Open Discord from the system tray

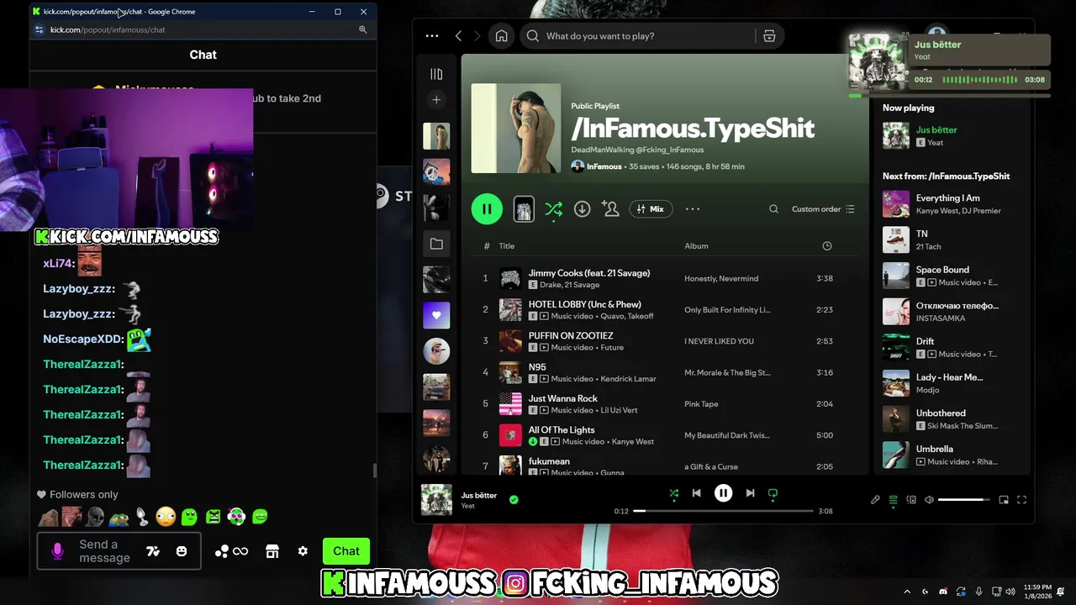(943, 592)
